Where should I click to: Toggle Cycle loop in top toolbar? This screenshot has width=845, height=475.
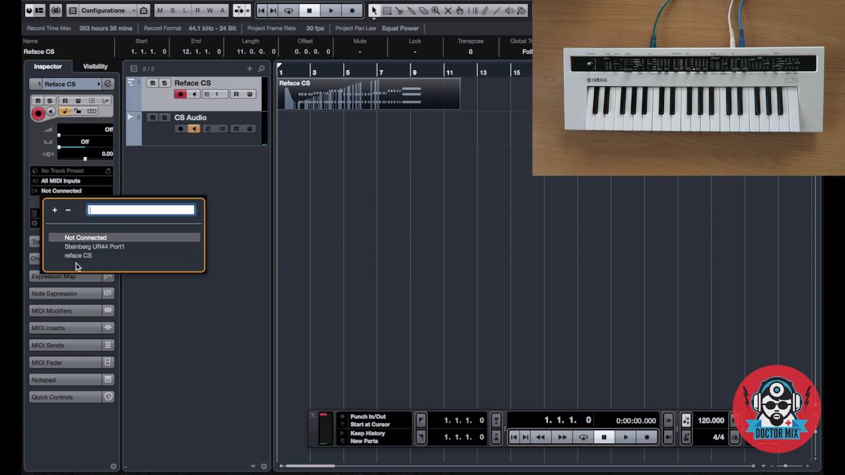click(288, 11)
